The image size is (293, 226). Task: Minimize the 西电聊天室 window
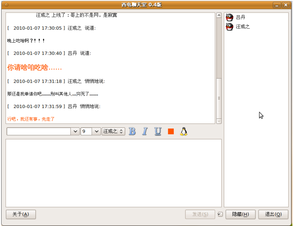click(x=277, y=5)
